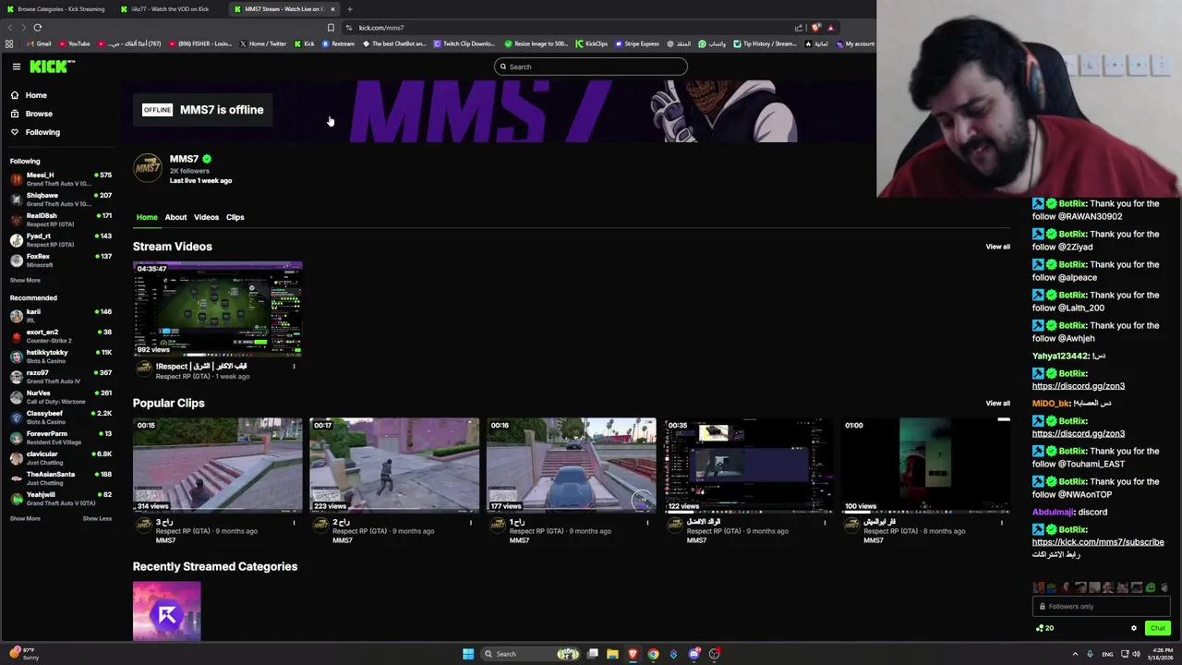The image size is (1182, 665).
Task: Collapse Recommended list with Show Less
Action: [97, 518]
